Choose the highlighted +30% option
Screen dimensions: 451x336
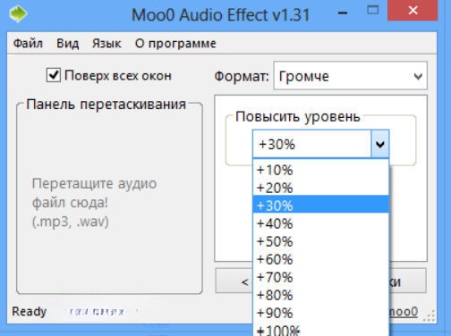coord(320,205)
